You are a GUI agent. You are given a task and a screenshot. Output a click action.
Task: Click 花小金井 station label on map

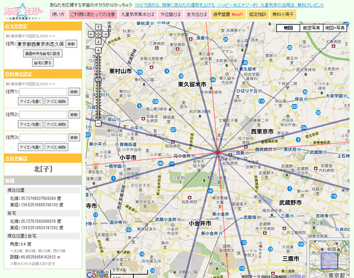[x=182, y=156]
